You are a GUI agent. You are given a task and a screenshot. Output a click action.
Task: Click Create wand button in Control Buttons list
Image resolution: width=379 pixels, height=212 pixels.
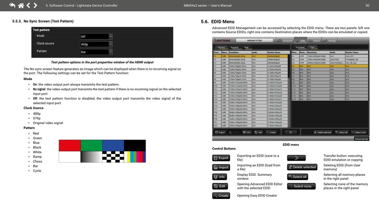(221, 196)
